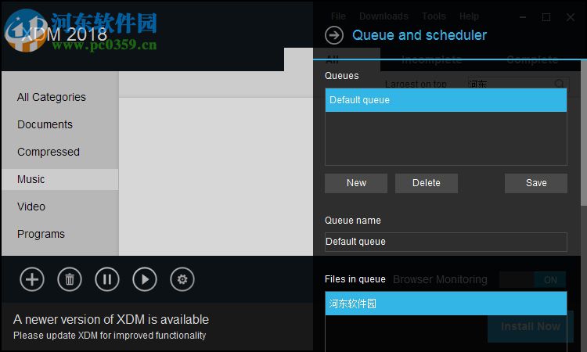Click the back arrow beside Queue and scheduler
Image resolution: width=587 pixels, height=352 pixels.
[334, 35]
